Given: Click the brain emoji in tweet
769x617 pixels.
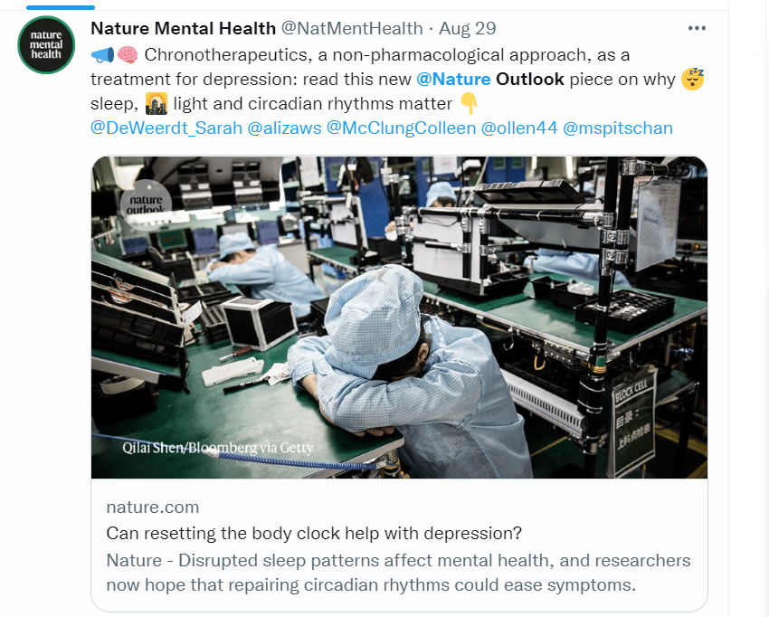Looking at the screenshot, I should click(x=128, y=55).
